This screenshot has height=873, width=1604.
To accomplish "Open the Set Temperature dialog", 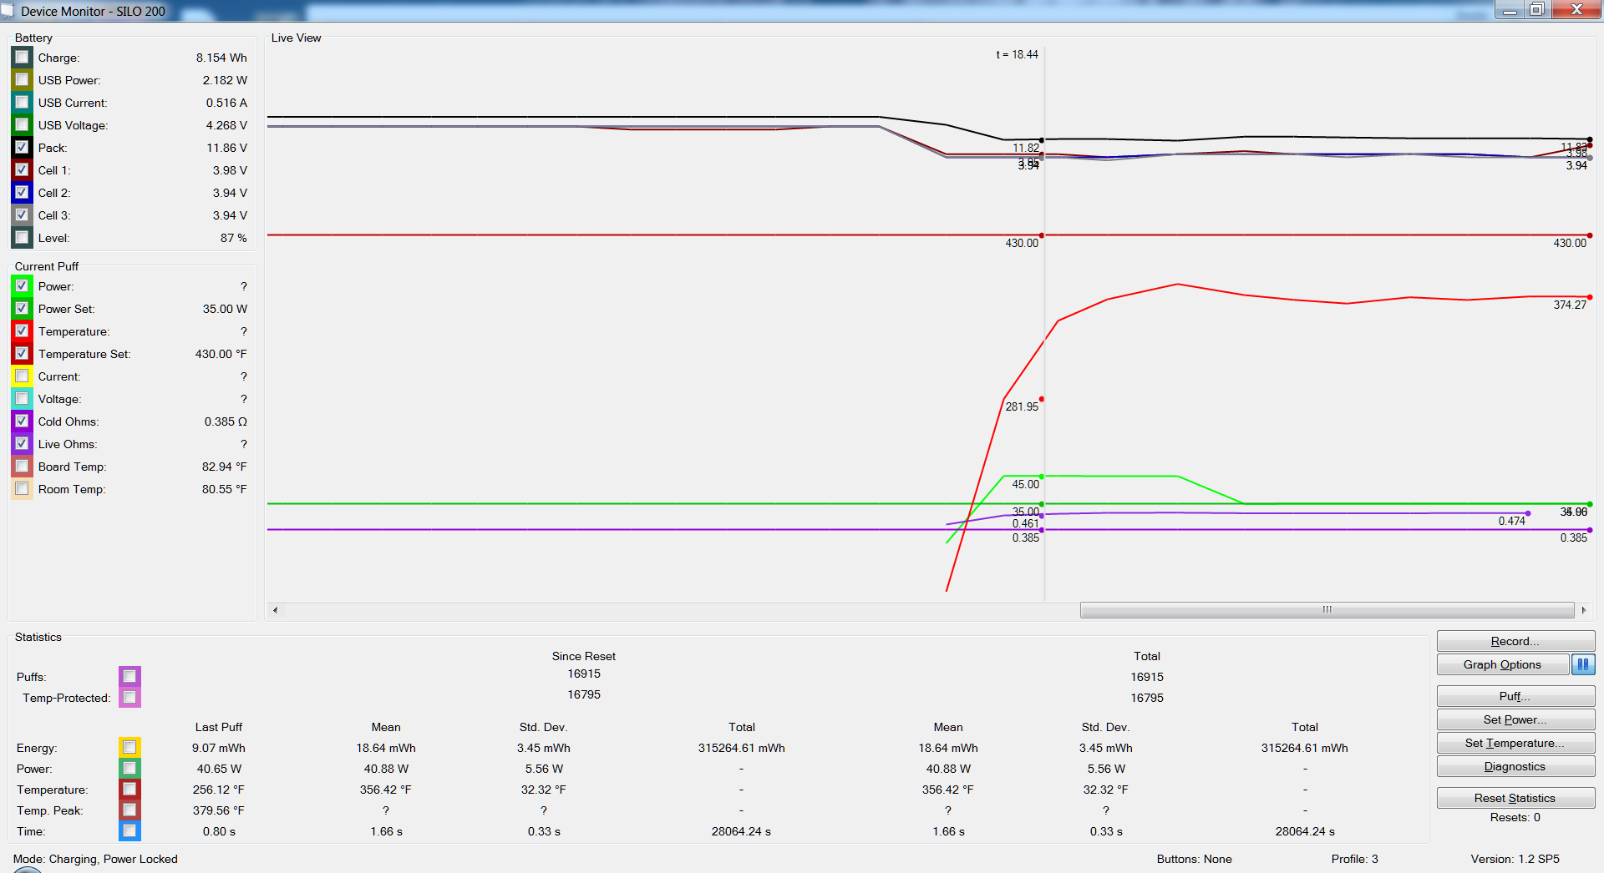I will point(1515,743).
